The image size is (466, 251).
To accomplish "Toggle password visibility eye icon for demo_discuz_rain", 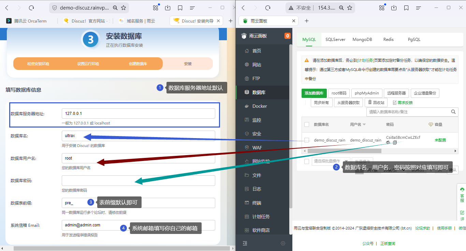I will point(388,143).
